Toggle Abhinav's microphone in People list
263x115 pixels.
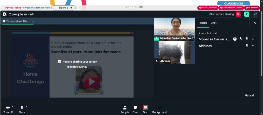coord(247,46)
